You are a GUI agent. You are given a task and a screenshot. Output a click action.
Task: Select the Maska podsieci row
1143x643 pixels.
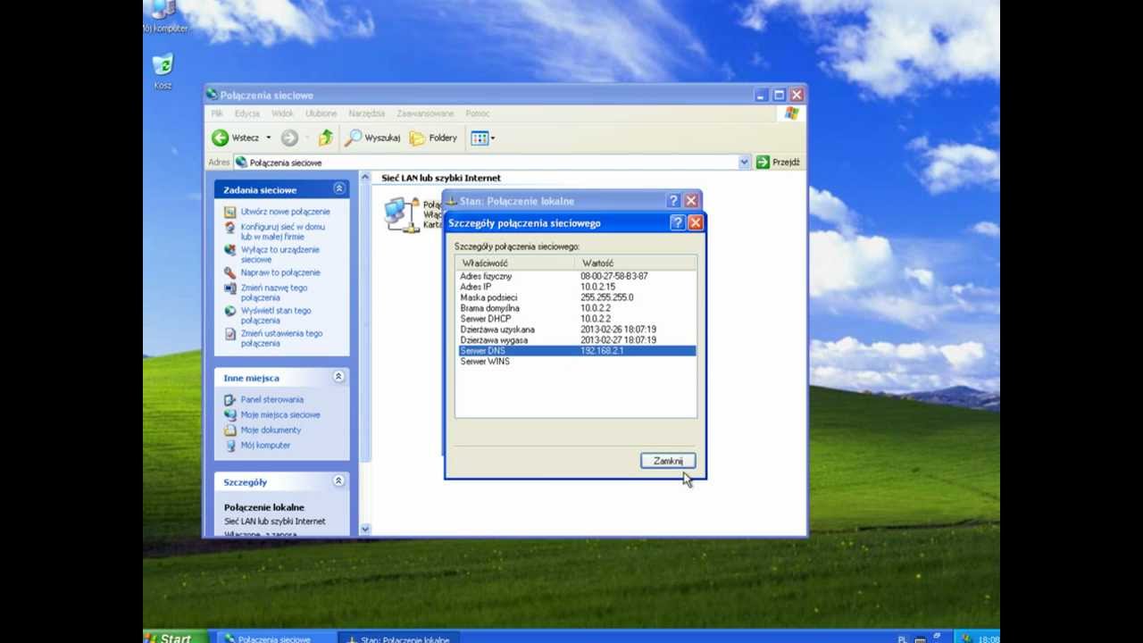click(x=576, y=297)
